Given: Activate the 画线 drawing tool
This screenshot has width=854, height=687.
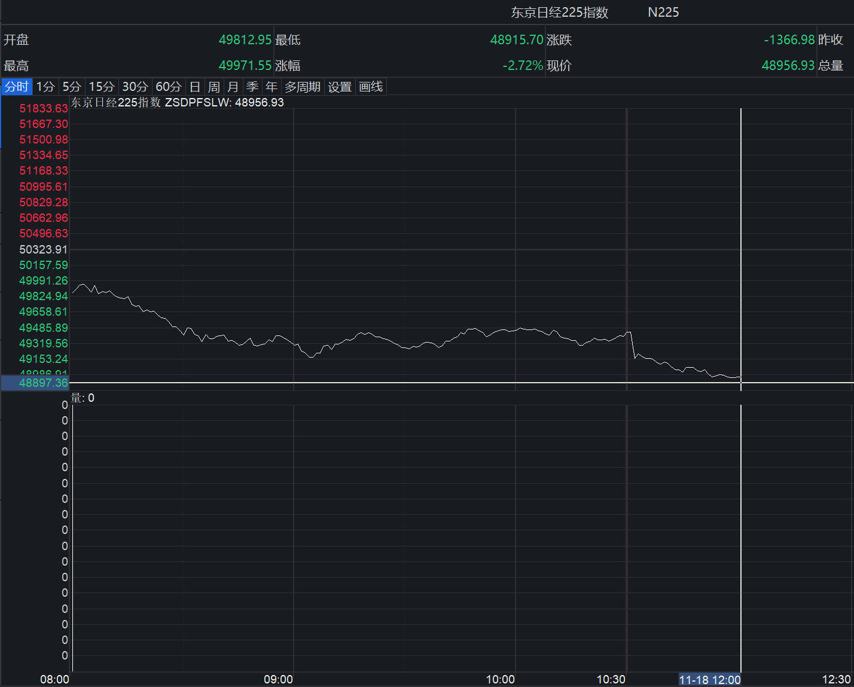Looking at the screenshot, I should 371,87.
